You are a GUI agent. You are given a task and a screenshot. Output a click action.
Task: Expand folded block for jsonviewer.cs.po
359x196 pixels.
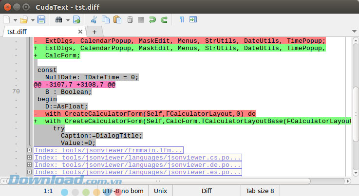29,158
